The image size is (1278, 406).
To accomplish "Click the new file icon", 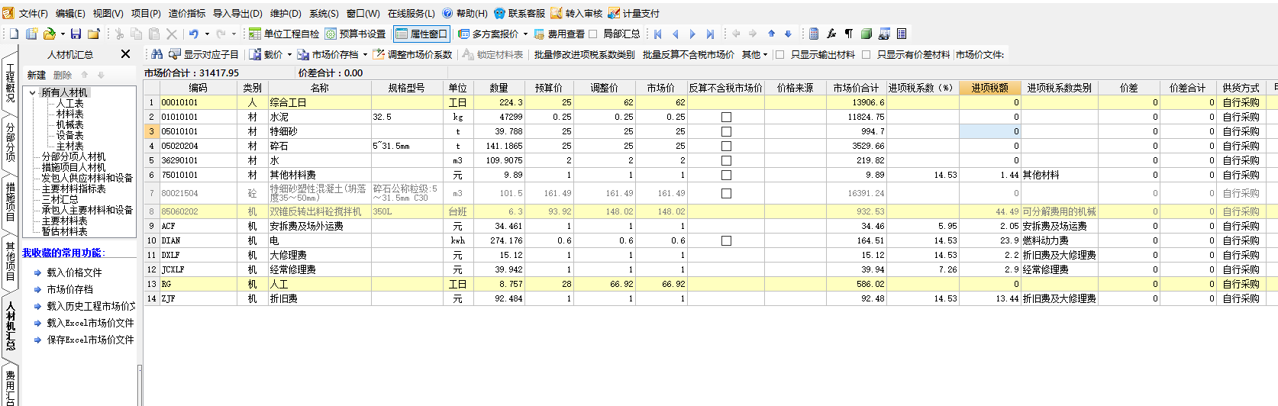I will [14, 34].
